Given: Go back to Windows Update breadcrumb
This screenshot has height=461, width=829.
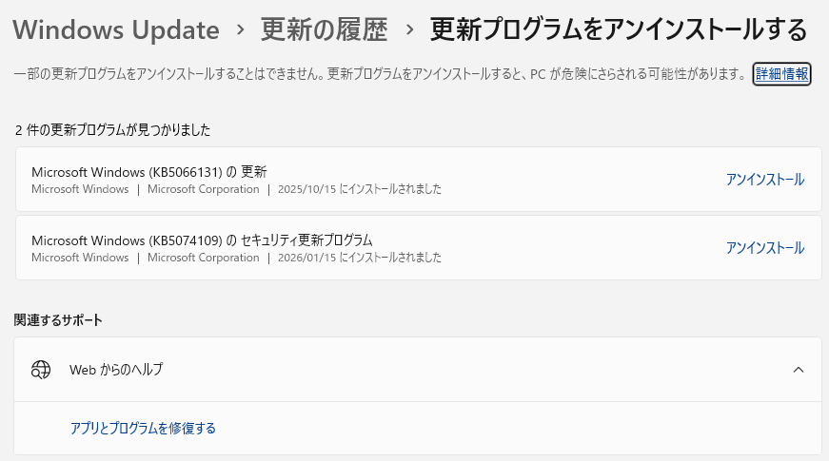Looking at the screenshot, I should [x=116, y=30].
